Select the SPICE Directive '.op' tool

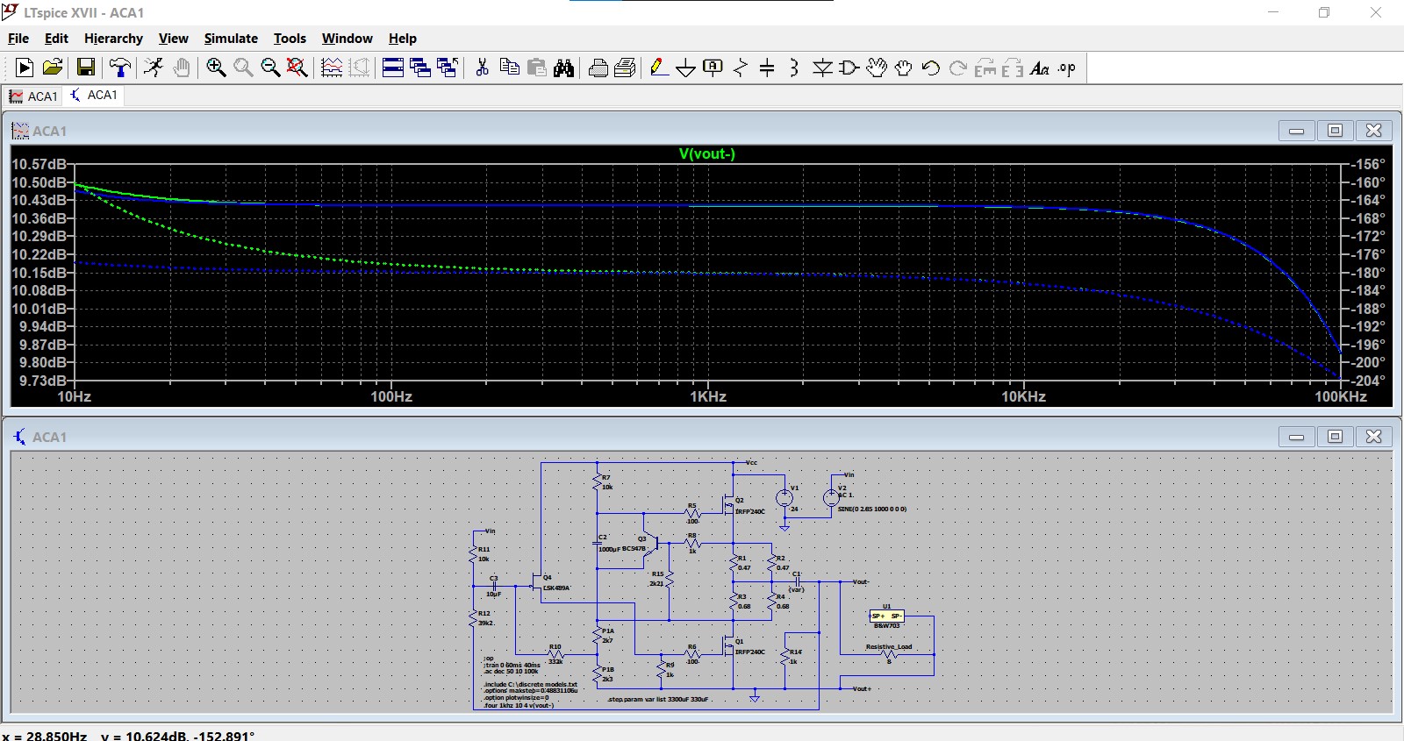click(x=1067, y=68)
